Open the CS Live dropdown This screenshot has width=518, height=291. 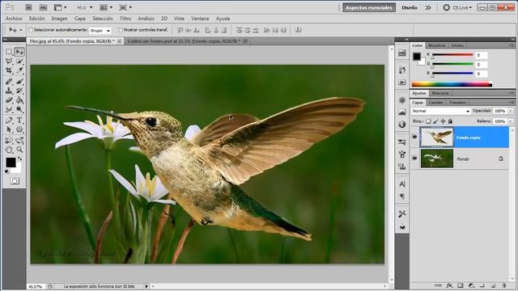point(458,7)
